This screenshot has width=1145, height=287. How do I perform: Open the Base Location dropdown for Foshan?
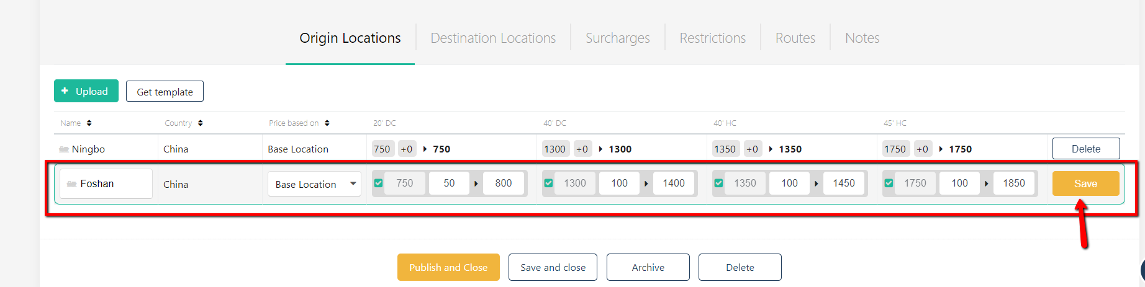tap(314, 184)
